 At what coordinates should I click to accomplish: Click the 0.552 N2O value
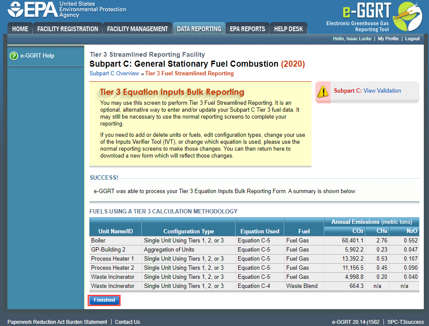point(411,241)
